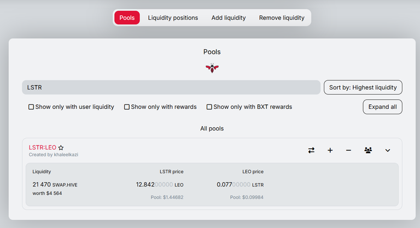Favorite the LSTR:LEO pool star icon
This screenshot has height=228, width=420.
click(x=61, y=148)
